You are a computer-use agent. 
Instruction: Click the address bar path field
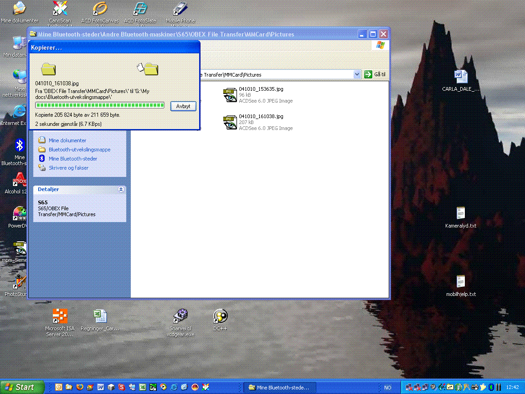(276, 74)
